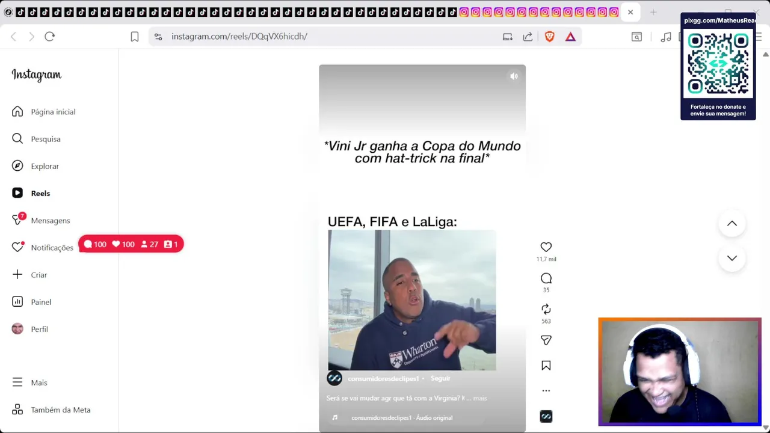Click the address bar URL
This screenshot has height=433, width=770.
point(239,37)
